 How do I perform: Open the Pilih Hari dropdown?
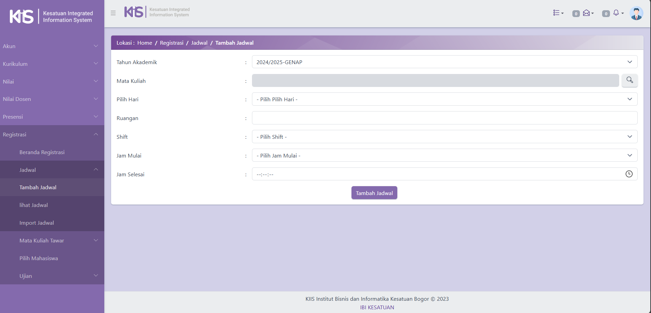pyautogui.click(x=444, y=99)
